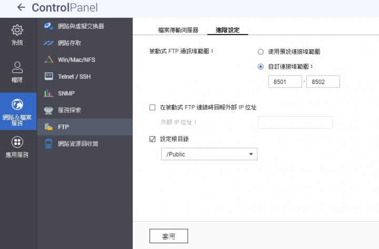379x249 pixels.
Task: Open Win/Mac/NFS menu entry text
Action: point(77,60)
